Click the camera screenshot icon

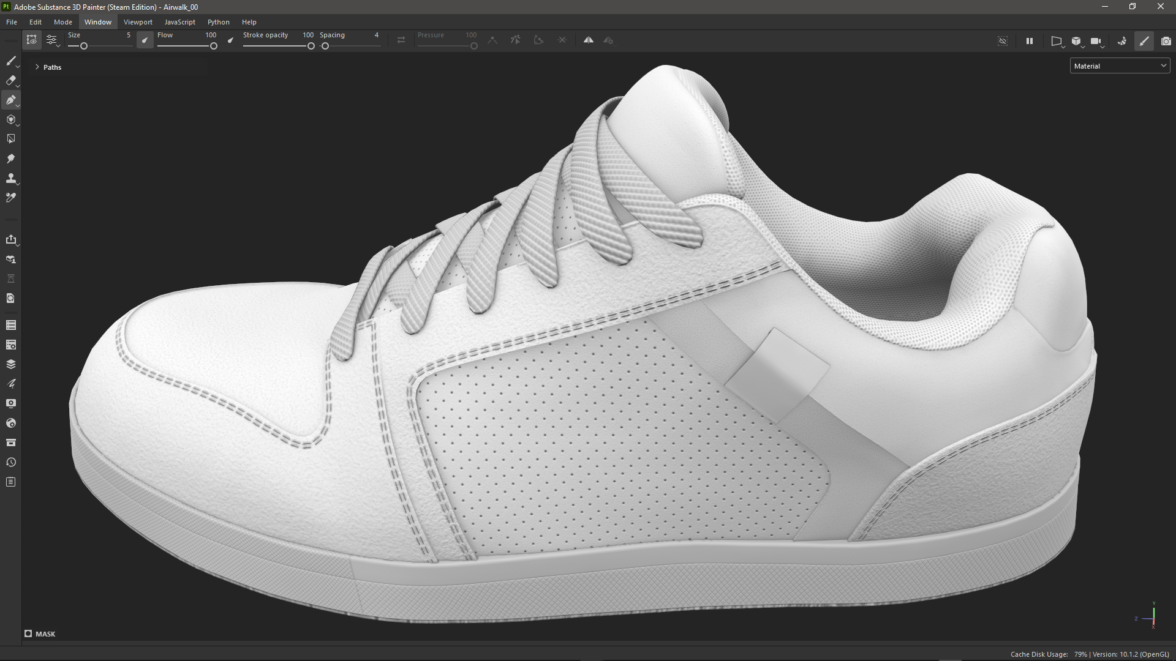pos(1166,41)
